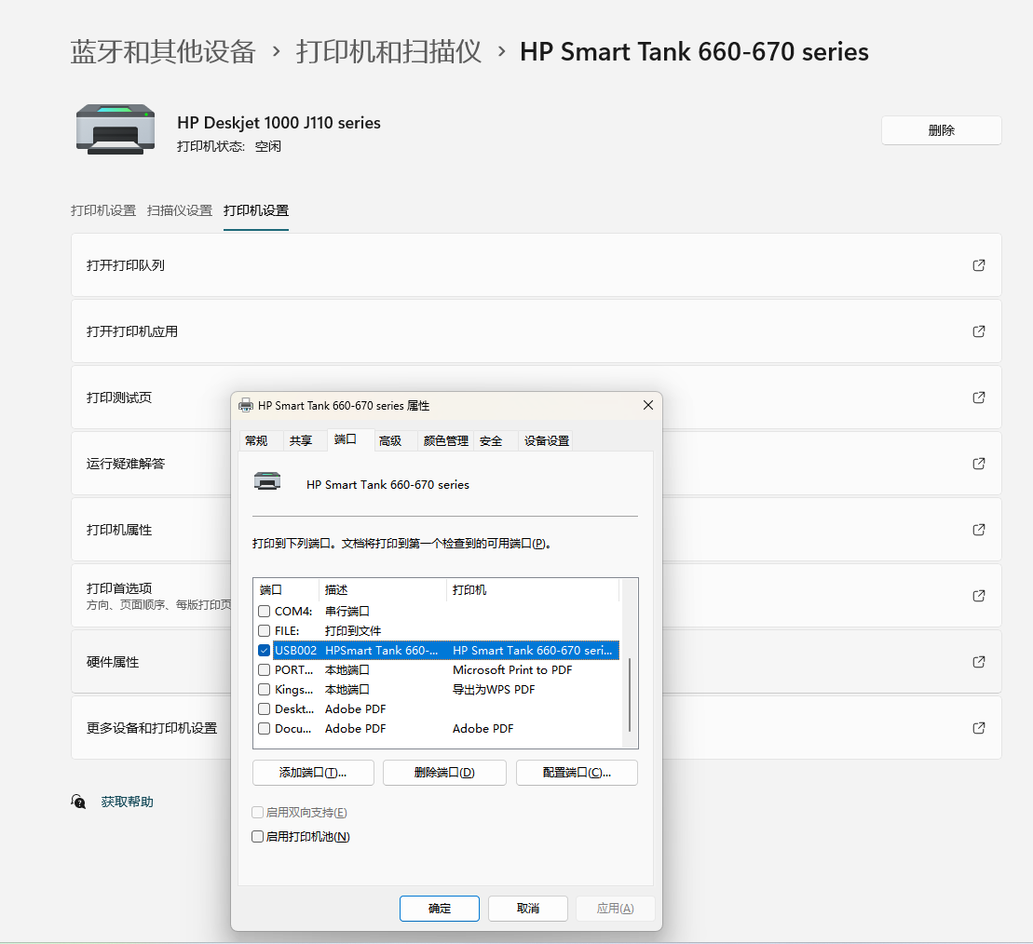Click the external link icon beside 硬件属性
This screenshot has height=944, width=1033.
coord(979,662)
